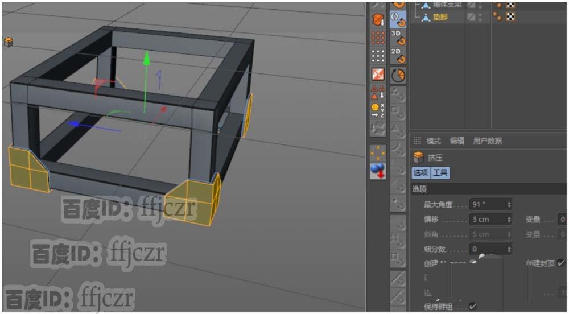The height and width of the screenshot is (314, 569).
Task: Click the 变量 field next to 偏移
Action: pyautogui.click(x=562, y=220)
